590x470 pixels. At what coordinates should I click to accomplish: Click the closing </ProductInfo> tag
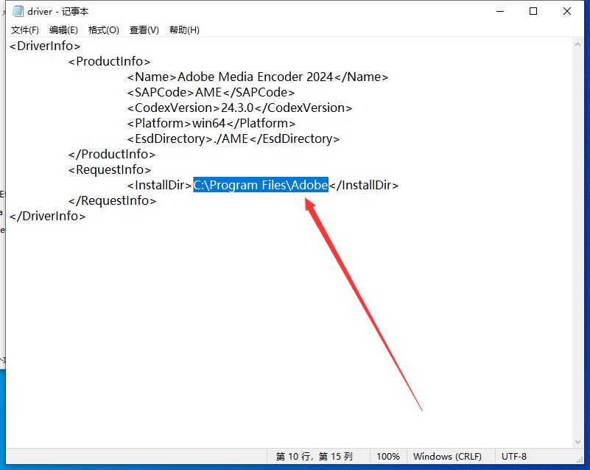(112, 154)
